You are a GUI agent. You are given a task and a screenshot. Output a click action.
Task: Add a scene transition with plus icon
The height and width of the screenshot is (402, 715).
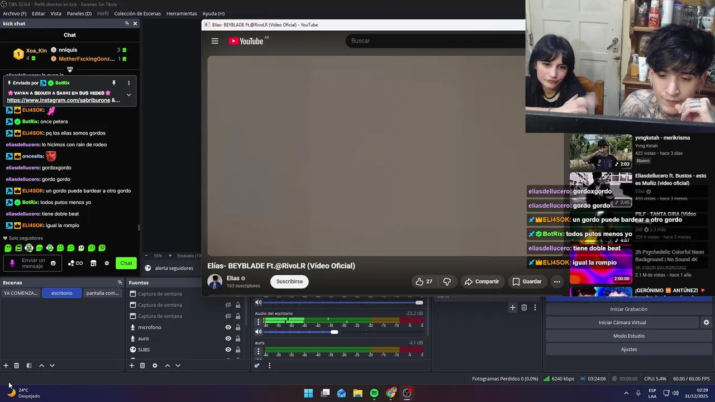pyautogui.click(x=513, y=308)
